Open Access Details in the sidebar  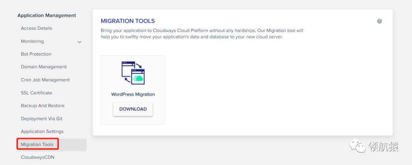pos(36,28)
